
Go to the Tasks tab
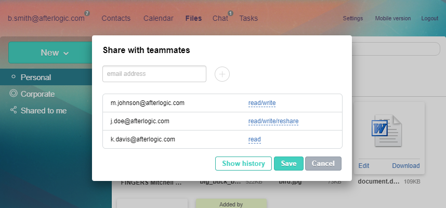click(x=248, y=18)
